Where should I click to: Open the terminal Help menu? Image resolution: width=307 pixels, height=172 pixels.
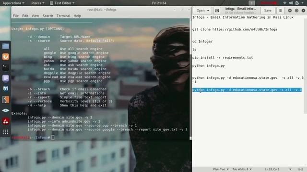tap(77, 16)
